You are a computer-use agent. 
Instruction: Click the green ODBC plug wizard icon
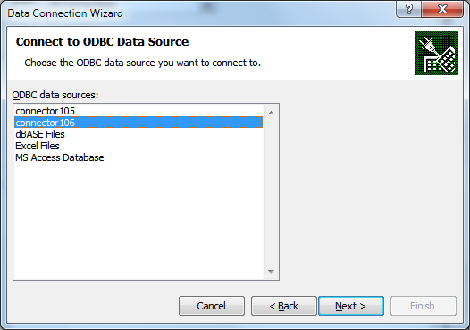click(x=436, y=53)
